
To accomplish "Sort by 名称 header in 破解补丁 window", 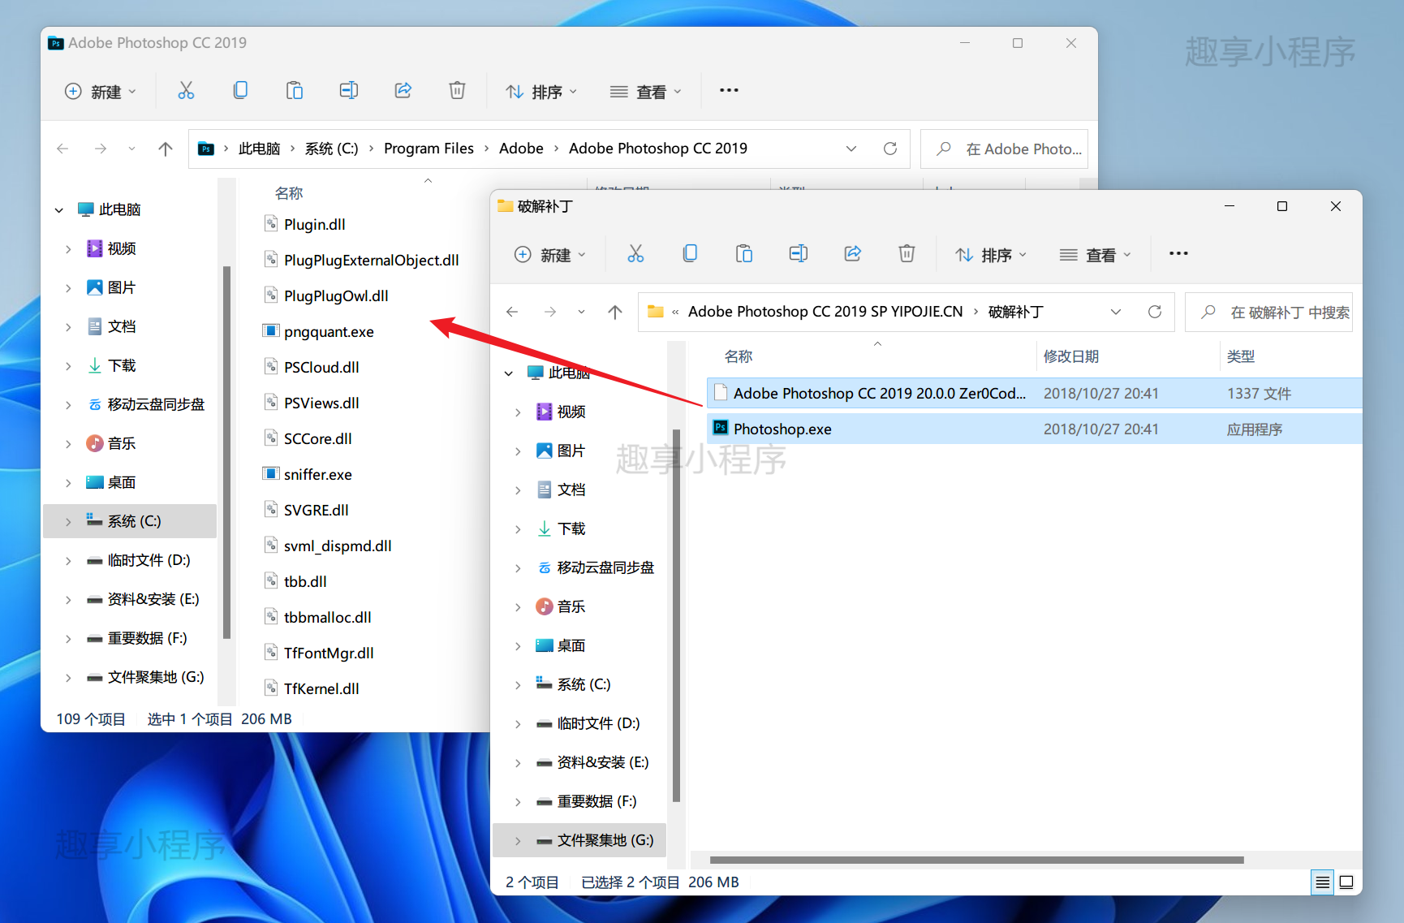I will [739, 356].
